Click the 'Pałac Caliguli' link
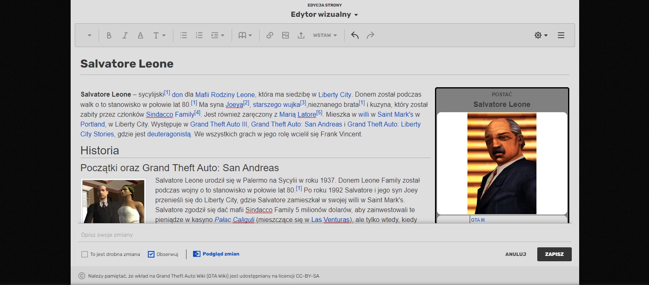Image resolution: width=649 pixels, height=285 pixels. tap(235, 219)
